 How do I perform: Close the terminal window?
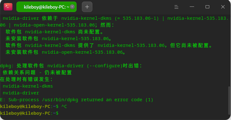223,7
